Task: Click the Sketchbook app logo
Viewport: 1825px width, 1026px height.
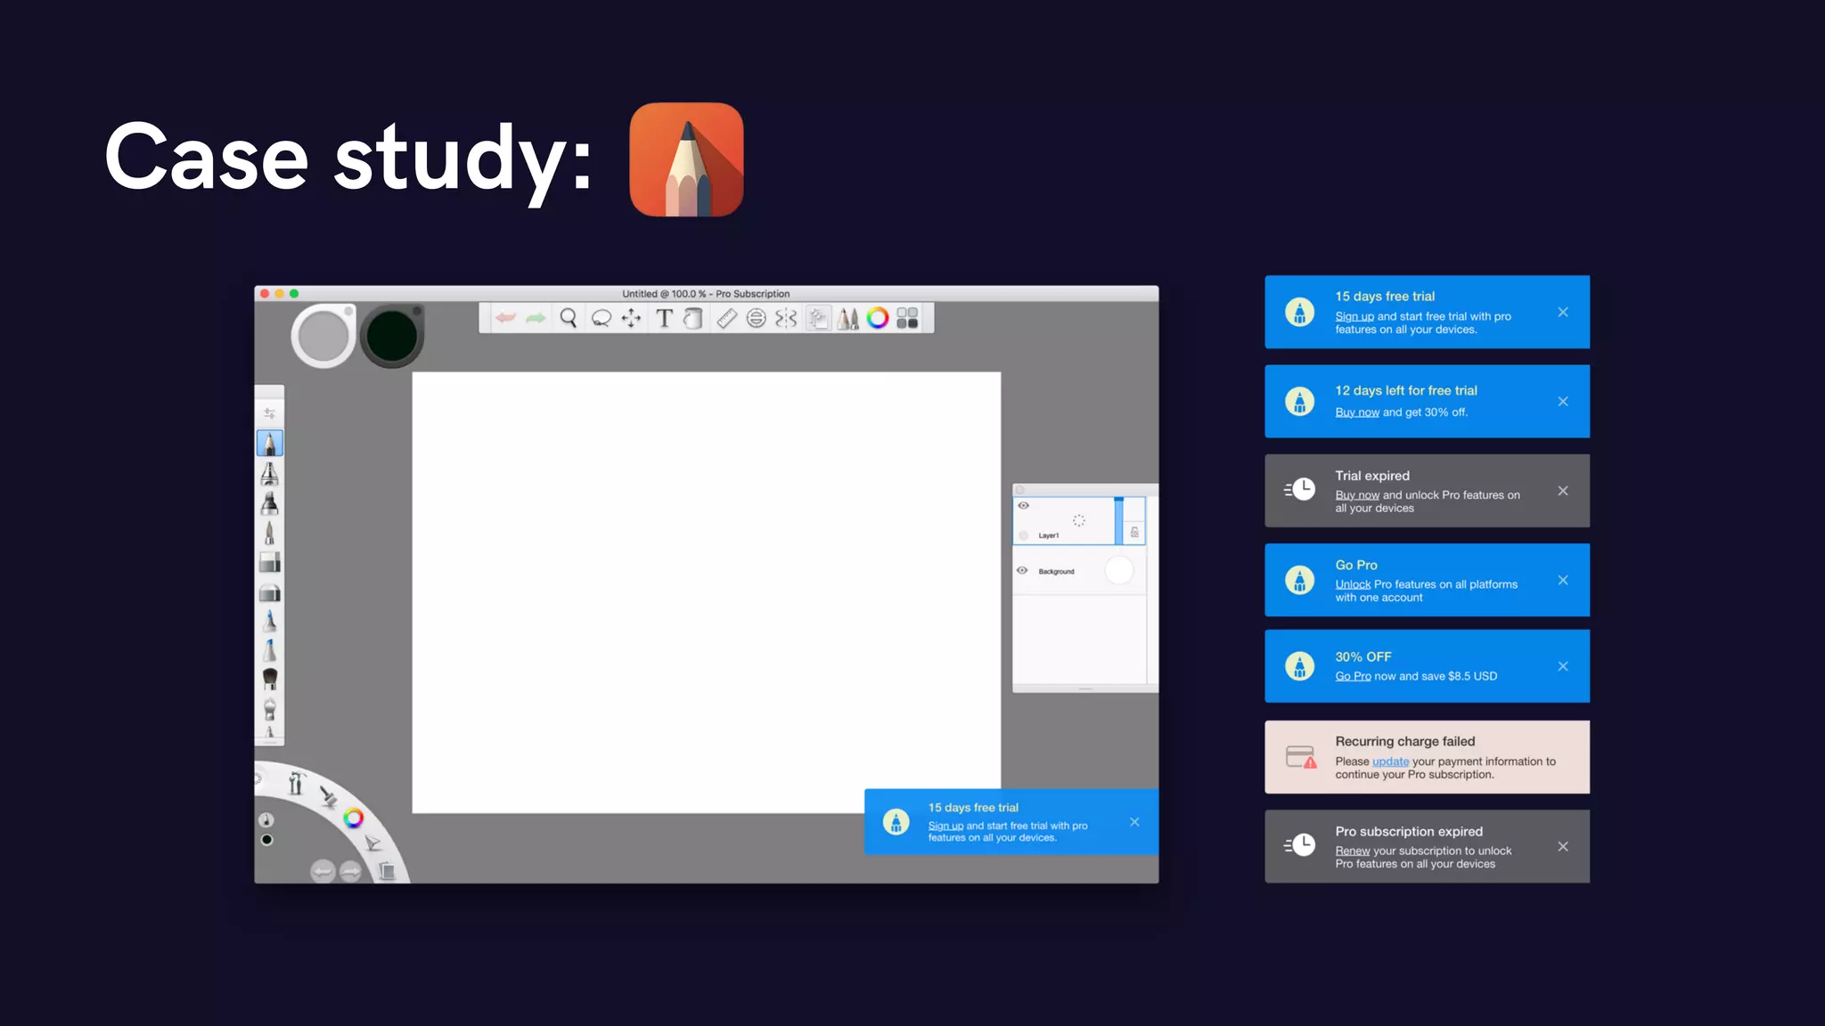Action: (686, 159)
